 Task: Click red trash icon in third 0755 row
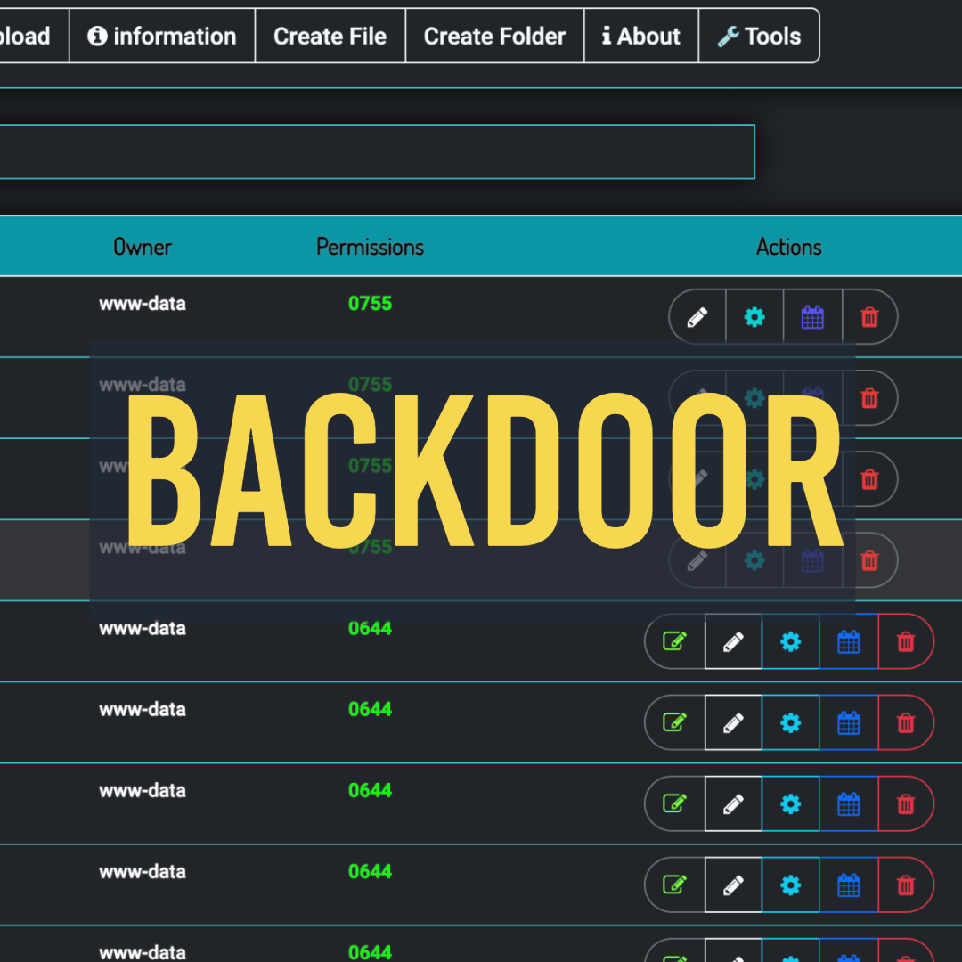click(870, 479)
